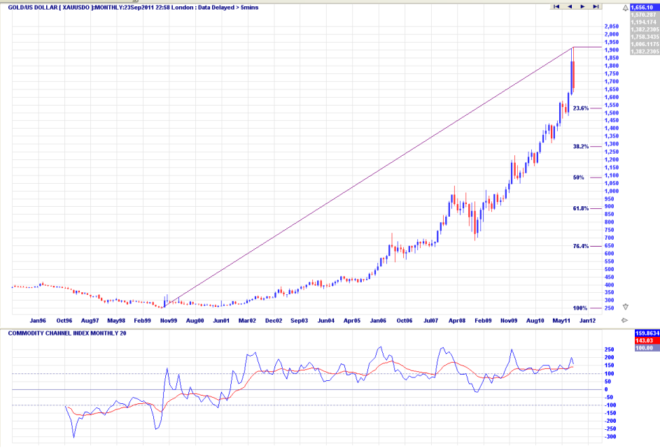Screen dimensions: 660x448
Task: Select the 38.2% Fibonacci level label
Action: click(x=580, y=147)
